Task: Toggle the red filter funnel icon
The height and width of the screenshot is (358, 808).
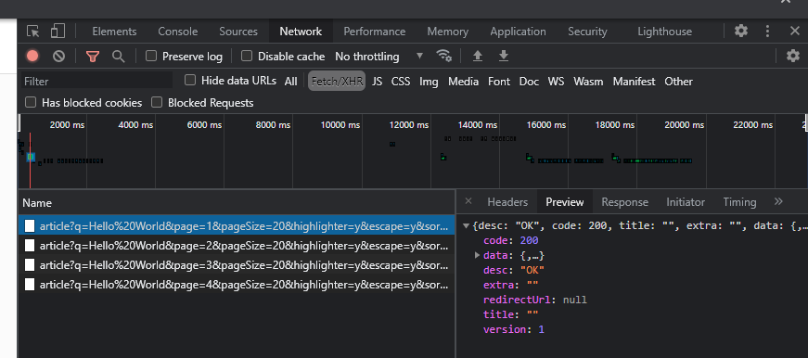Action: click(93, 57)
